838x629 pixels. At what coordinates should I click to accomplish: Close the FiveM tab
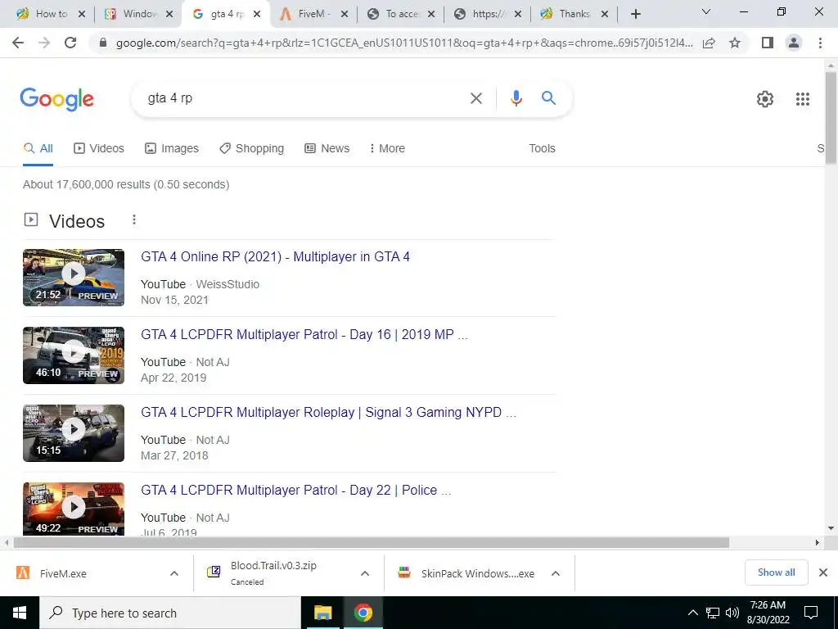pos(345,15)
